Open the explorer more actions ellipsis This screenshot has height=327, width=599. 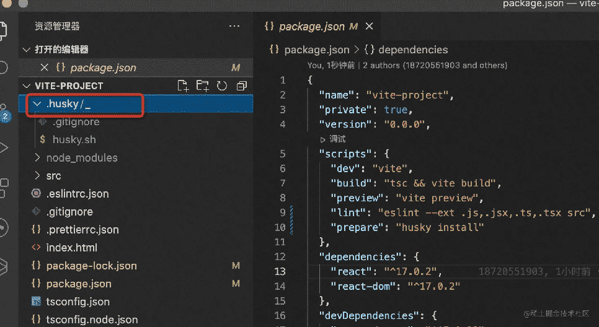234,27
